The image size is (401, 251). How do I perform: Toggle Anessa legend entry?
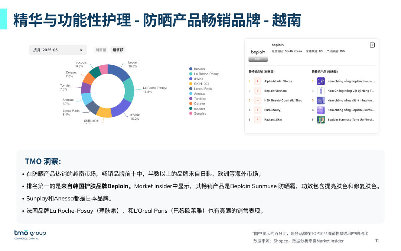[197, 94]
